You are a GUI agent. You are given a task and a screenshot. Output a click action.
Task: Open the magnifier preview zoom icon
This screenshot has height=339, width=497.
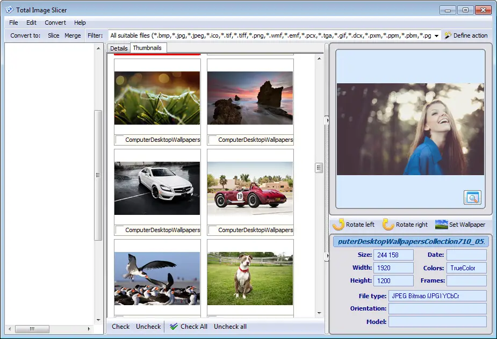tap(472, 198)
